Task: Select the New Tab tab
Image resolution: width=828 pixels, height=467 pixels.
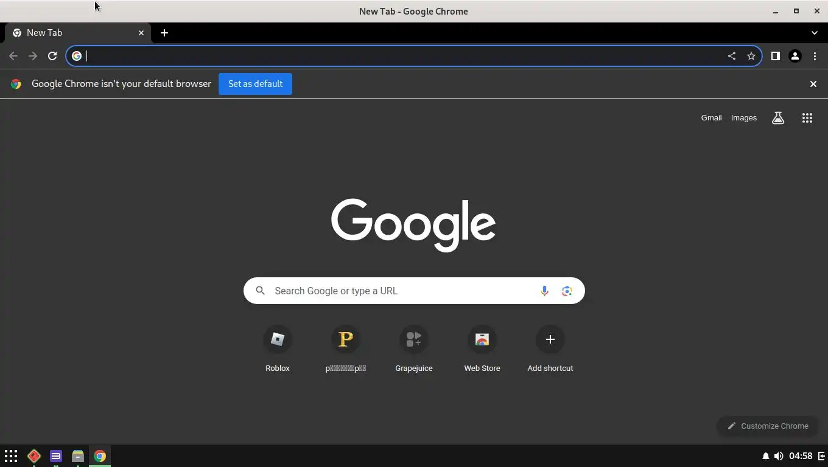Action: pos(77,33)
